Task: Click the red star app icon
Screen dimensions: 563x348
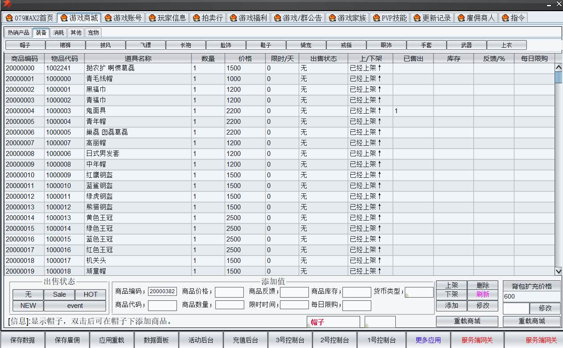Action: [x=7, y=4]
